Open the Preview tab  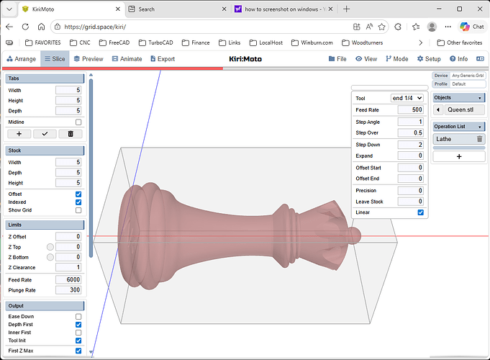(x=89, y=59)
